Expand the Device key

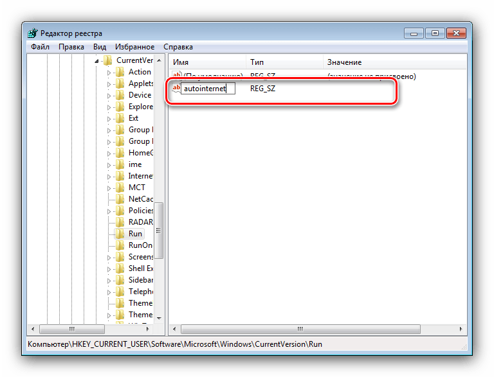(109, 96)
